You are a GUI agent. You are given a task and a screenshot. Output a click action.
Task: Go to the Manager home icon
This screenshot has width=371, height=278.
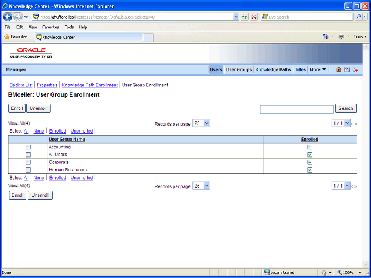[x=339, y=69]
